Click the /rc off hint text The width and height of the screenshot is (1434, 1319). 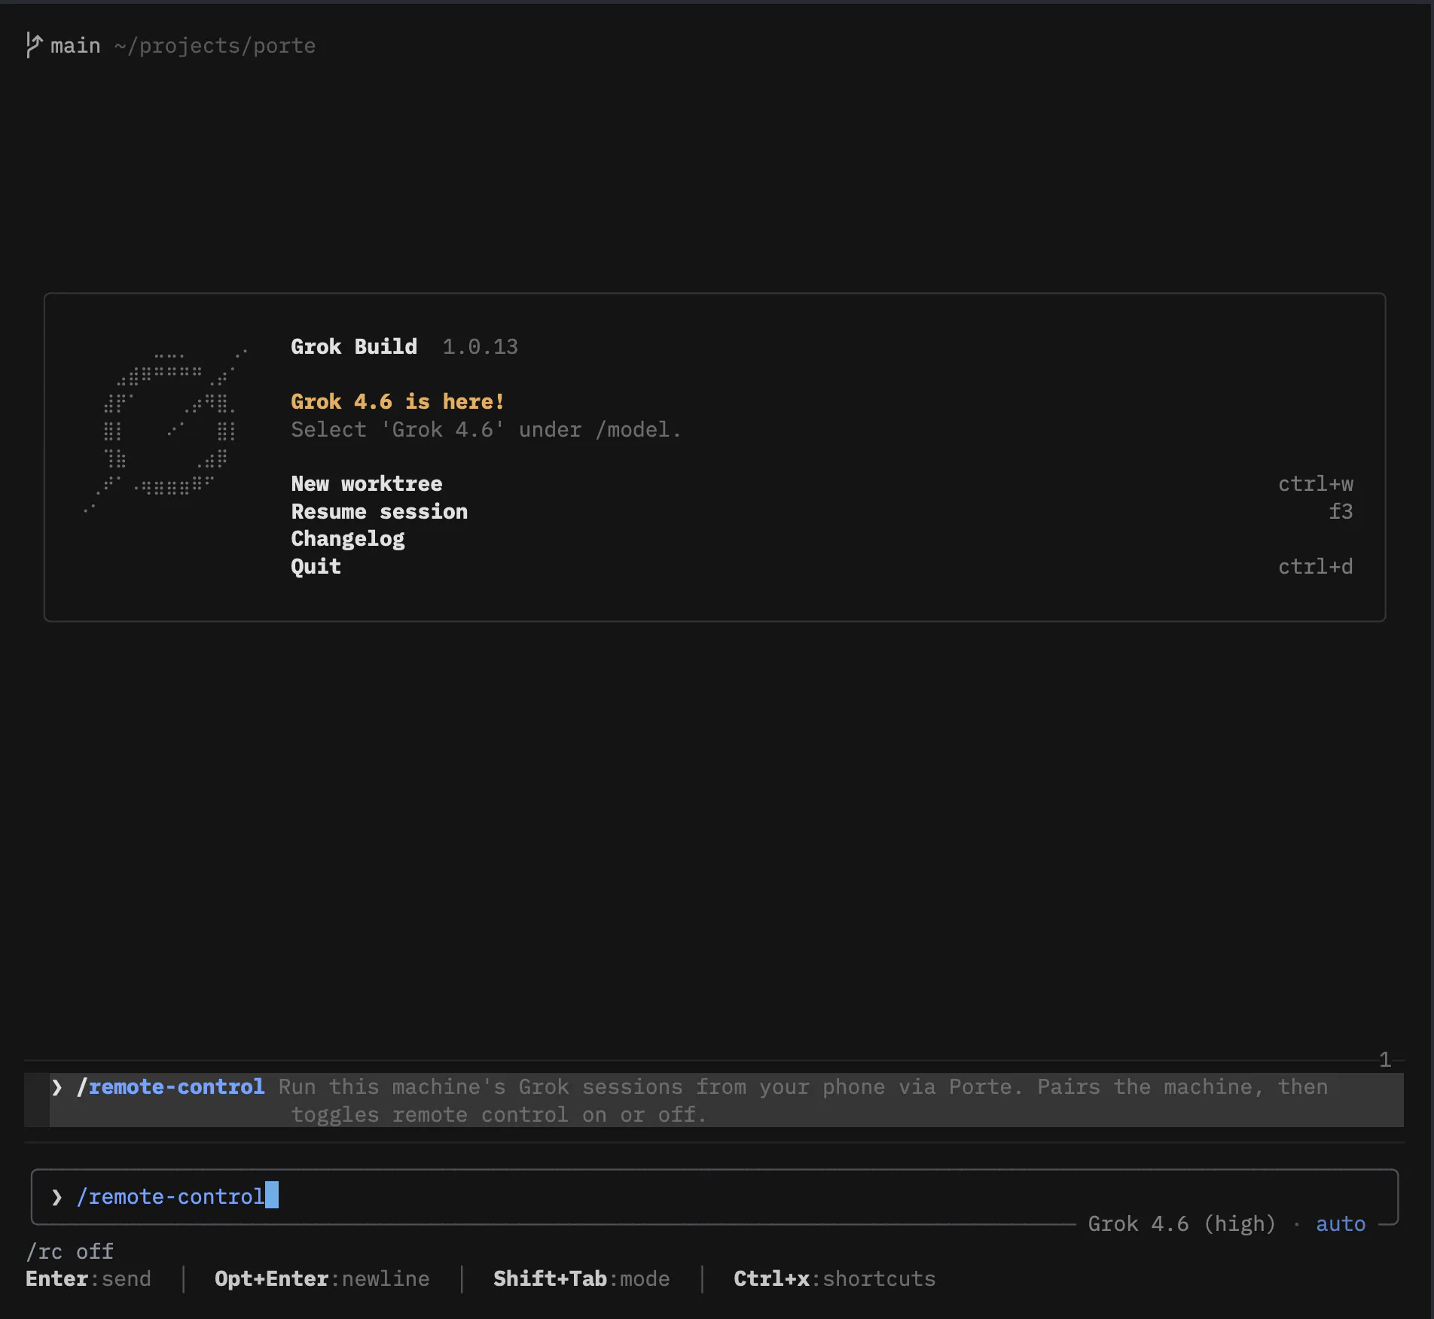click(70, 1252)
